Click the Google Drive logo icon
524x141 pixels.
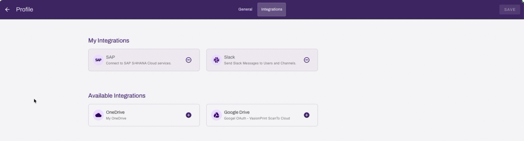(216, 115)
